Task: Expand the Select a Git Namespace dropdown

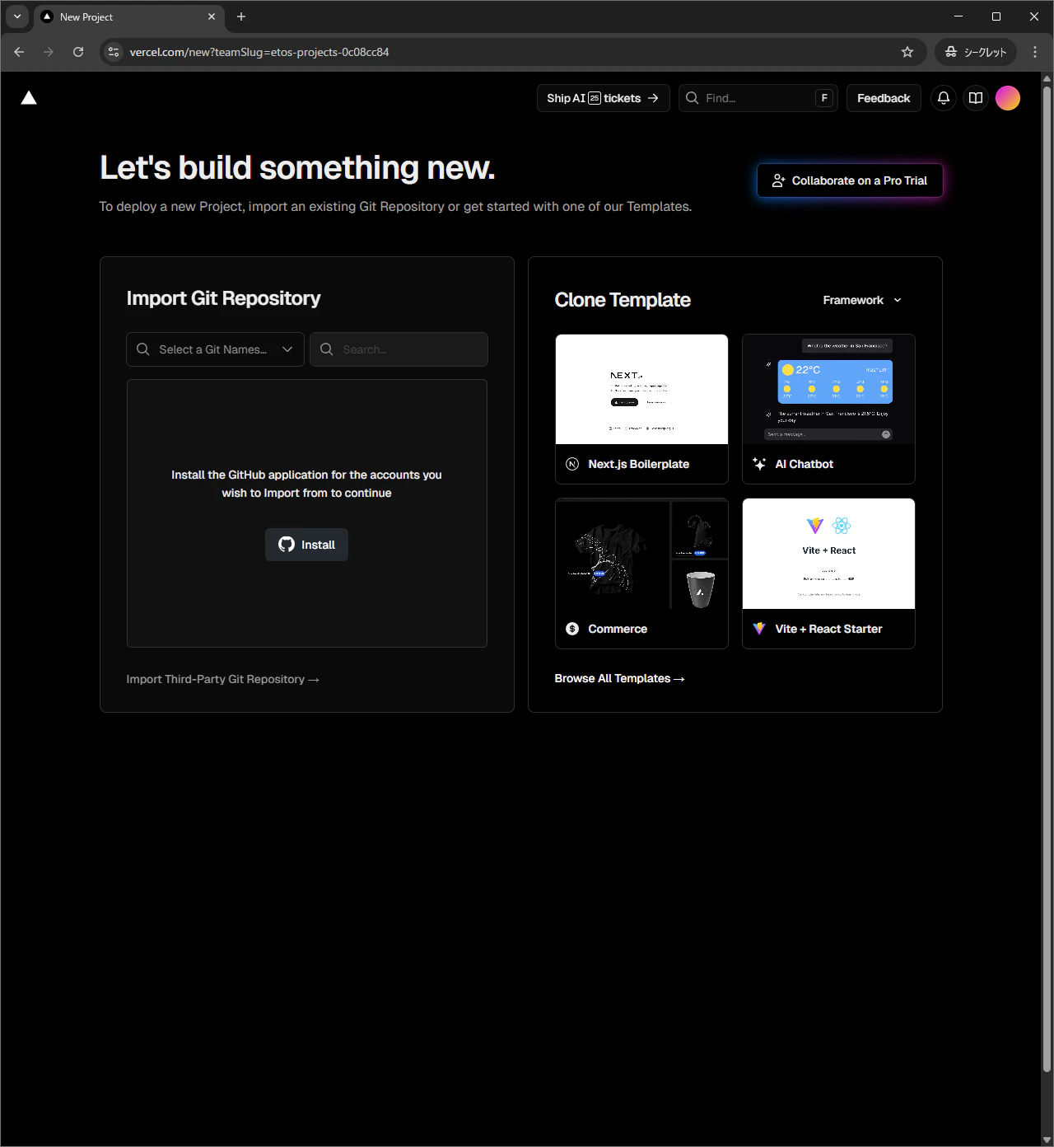Action: 216,349
